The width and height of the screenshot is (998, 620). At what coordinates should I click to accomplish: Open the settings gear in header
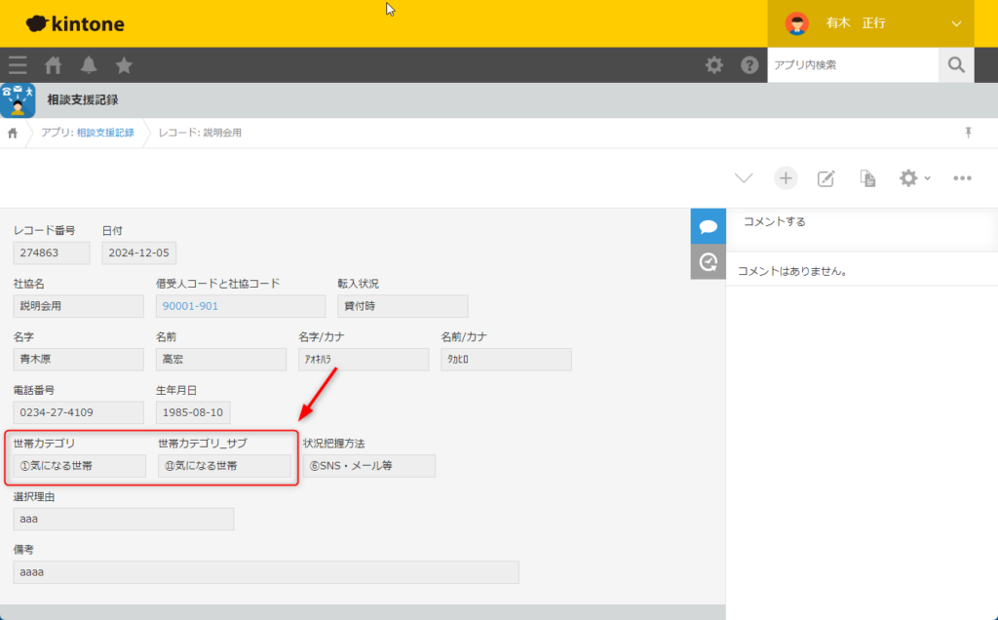click(x=714, y=65)
